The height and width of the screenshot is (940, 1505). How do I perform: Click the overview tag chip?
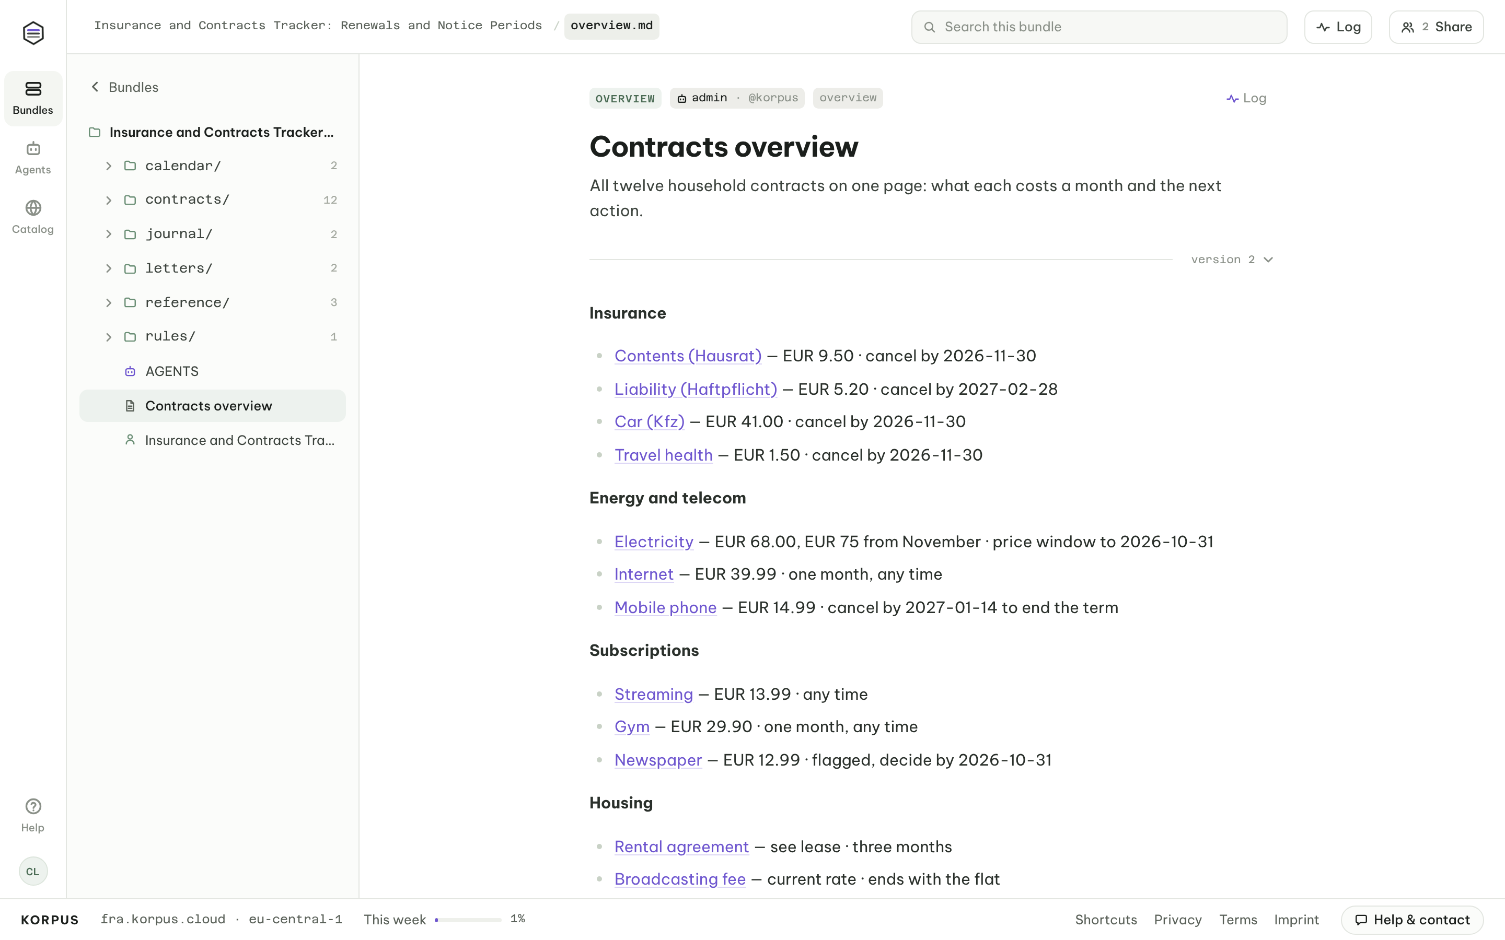848,98
